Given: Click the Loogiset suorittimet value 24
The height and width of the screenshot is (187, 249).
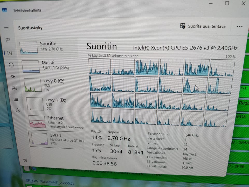Looking at the screenshot, I should (185, 149).
